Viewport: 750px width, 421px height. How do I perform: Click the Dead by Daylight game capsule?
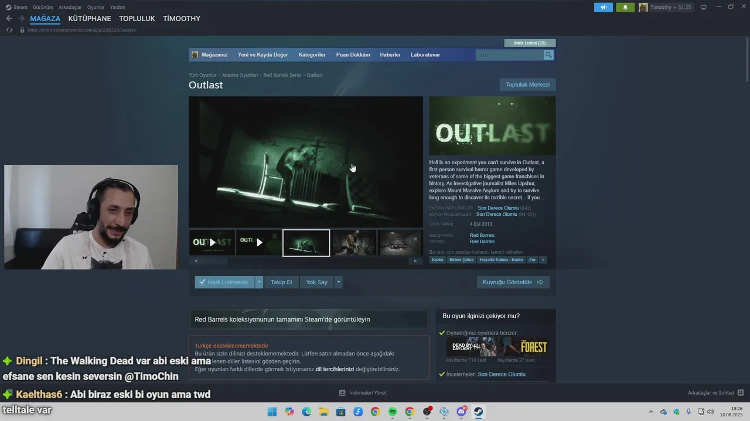[x=472, y=347]
